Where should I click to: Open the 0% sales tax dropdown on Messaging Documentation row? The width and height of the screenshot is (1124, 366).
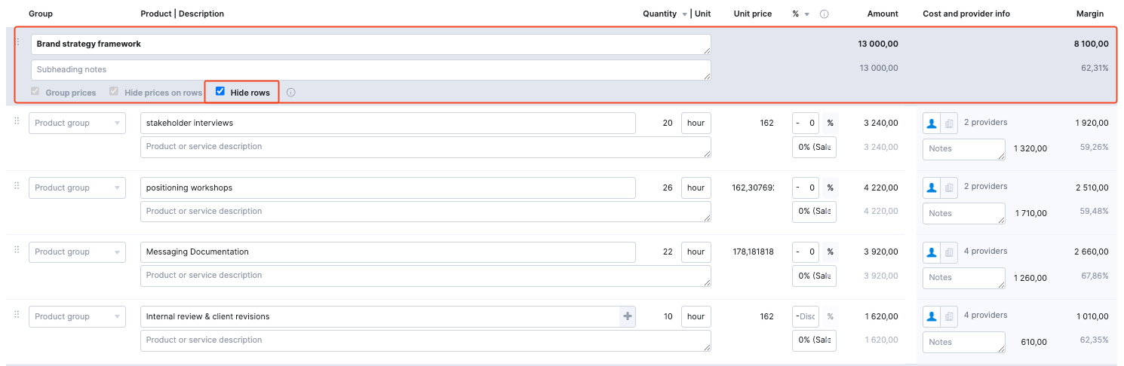814,276
